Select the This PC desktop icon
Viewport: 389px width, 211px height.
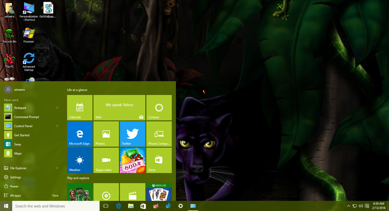9,61
